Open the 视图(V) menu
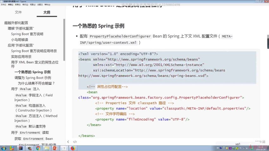Image resolution: width=269 pixels, height=151 pixels. [33, 5]
